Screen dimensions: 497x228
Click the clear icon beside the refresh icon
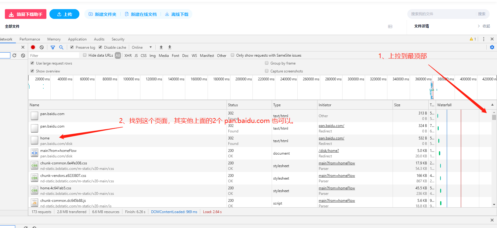point(23,55)
